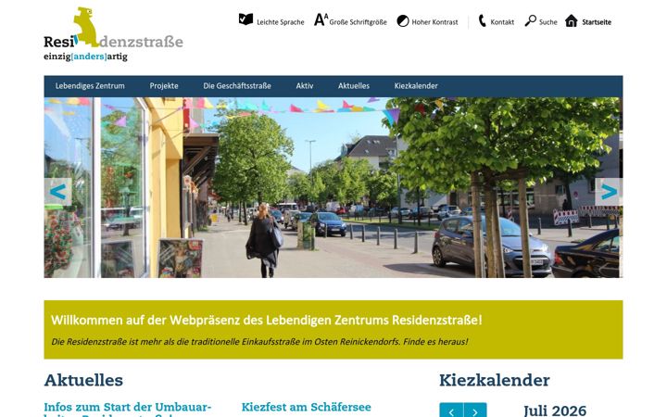Open the Aktuelles menu item
The width and height of the screenshot is (667, 417).
(354, 86)
